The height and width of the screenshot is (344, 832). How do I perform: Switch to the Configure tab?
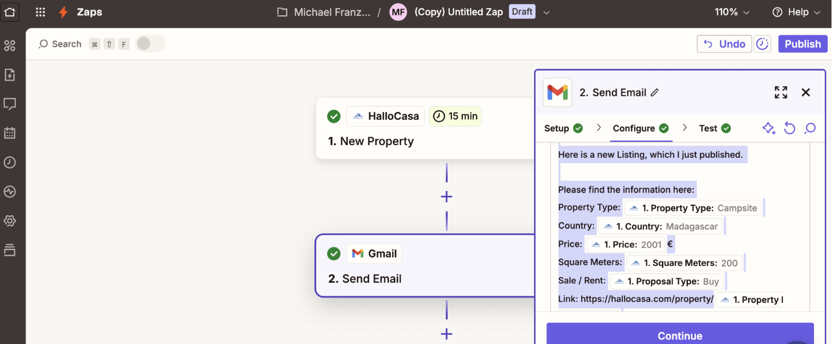pos(641,128)
